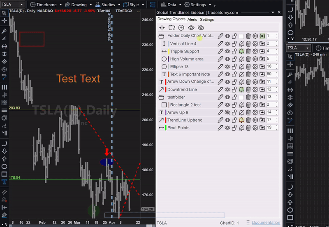
Task: Delete the Downtrend Line drawing
Action: (x=248, y=89)
